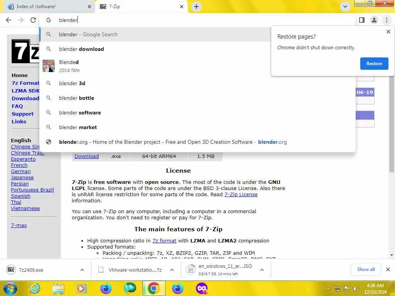Choose 'blender bottle' suggestion
This screenshot has width=395, height=296.
pos(197,98)
